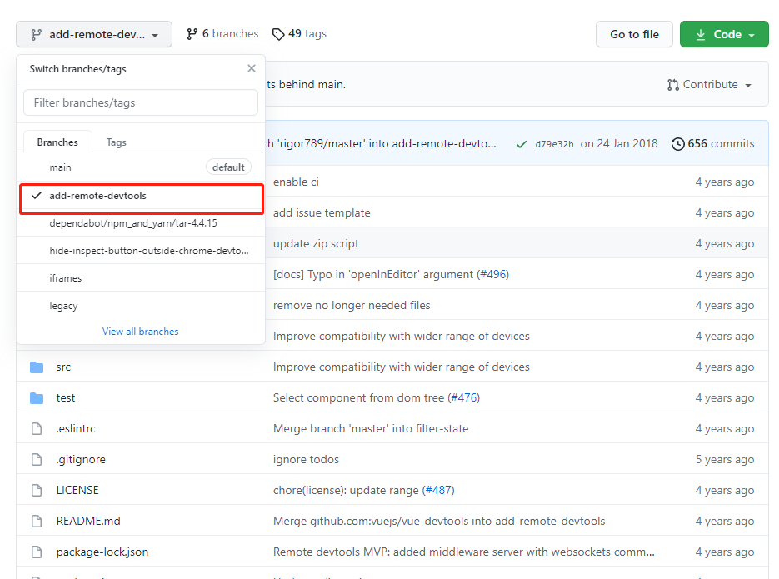Open pull request #476 link
This screenshot has height=579, width=779.
point(464,397)
